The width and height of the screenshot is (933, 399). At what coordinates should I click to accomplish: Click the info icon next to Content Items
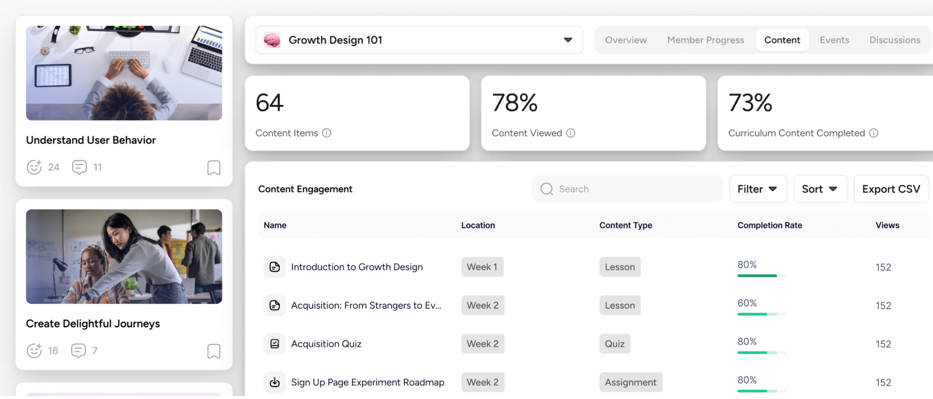pyautogui.click(x=327, y=133)
